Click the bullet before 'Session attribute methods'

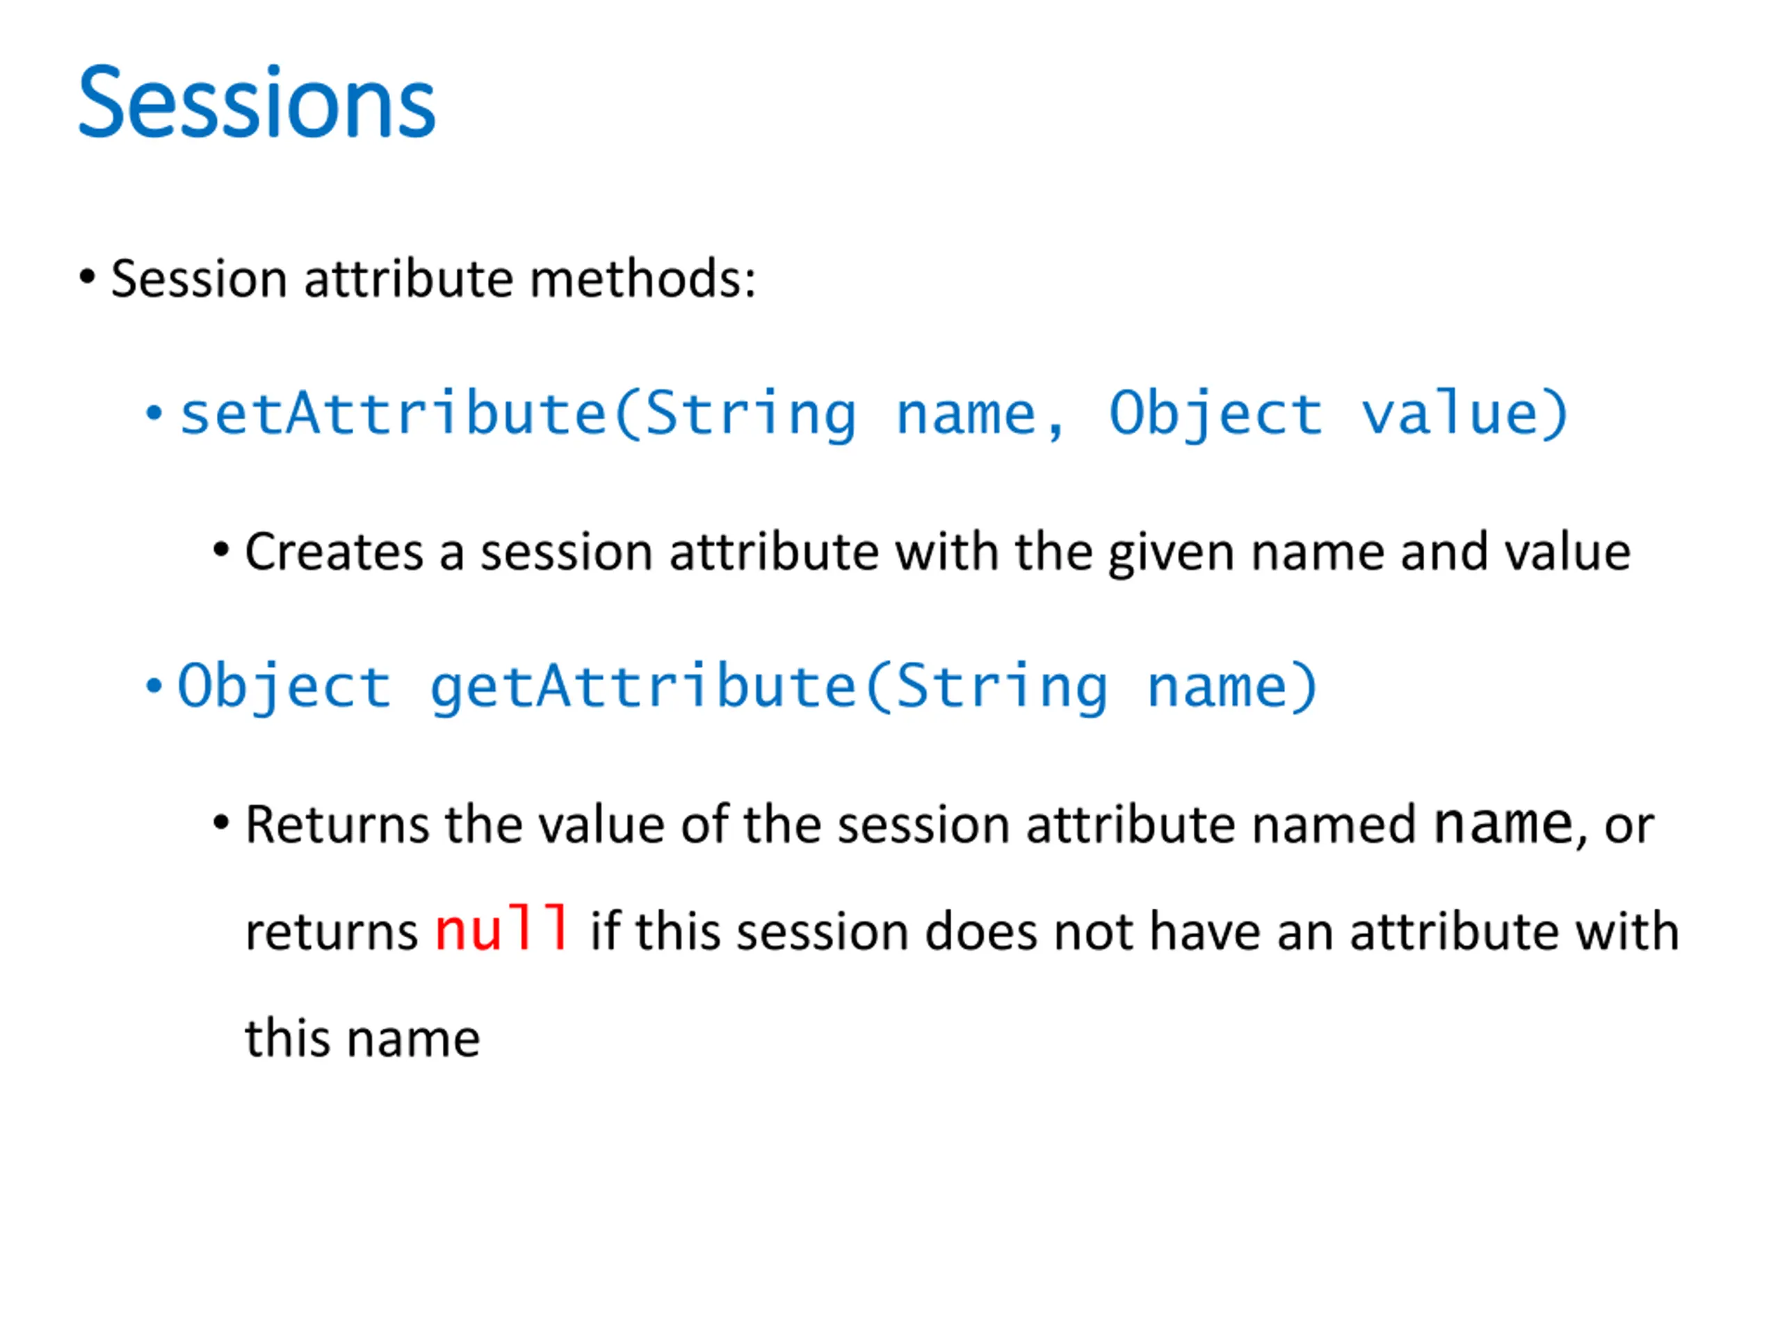pos(88,277)
